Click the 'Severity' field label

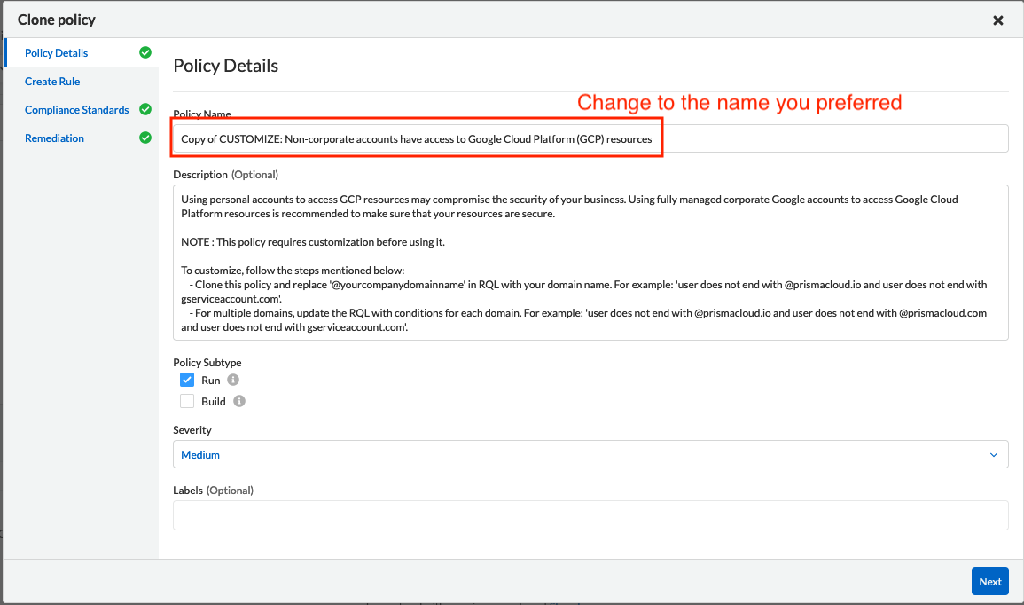pos(192,430)
